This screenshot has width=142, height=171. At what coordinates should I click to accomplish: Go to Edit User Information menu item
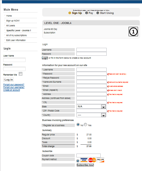point(16,40)
